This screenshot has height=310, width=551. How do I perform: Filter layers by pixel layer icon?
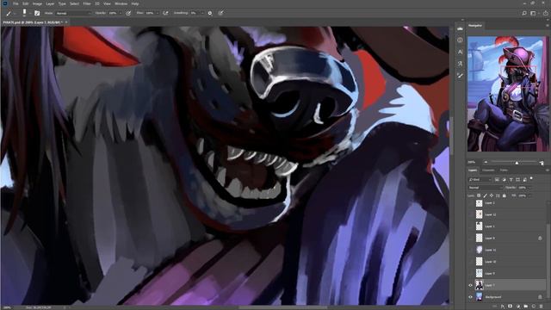(497, 180)
